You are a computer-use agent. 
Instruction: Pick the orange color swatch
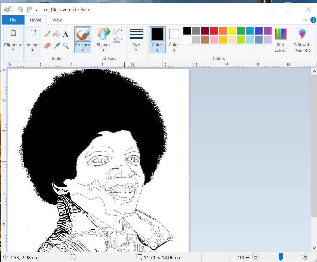tap(223, 31)
